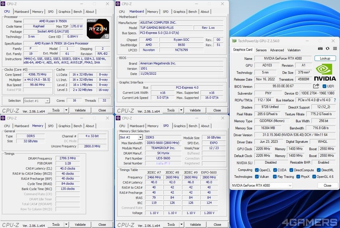
Task: Switch to the Sensors tab in GPU-Z
Action: (x=261, y=50)
